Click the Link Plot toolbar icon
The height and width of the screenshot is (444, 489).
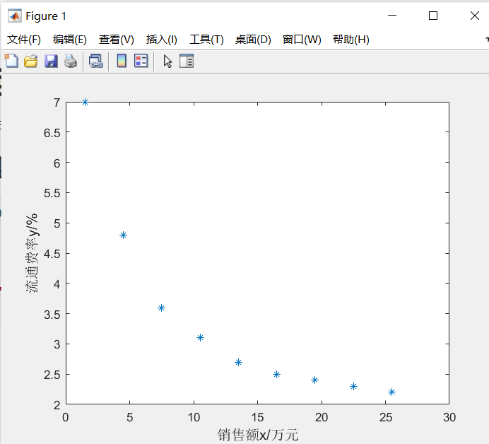[x=95, y=62]
